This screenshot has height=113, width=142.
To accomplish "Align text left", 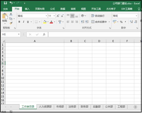I will point(68,22).
